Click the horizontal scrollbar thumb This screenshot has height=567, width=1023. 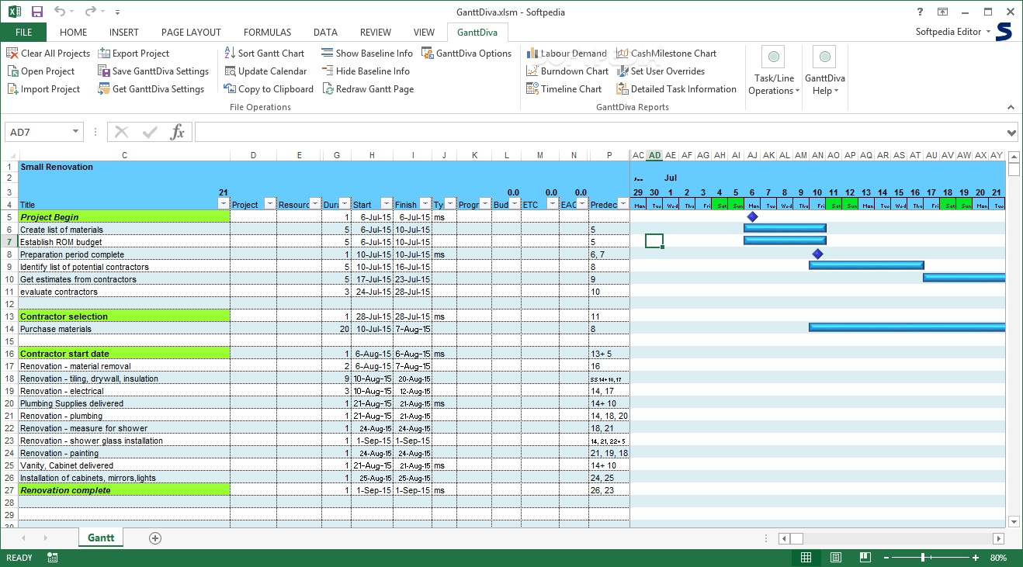point(797,538)
